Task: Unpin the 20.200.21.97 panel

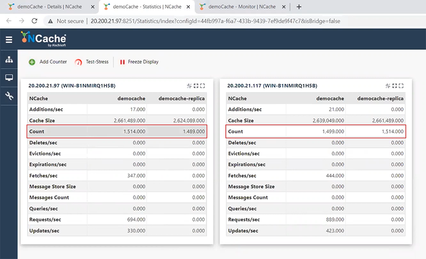Action: 189,86
